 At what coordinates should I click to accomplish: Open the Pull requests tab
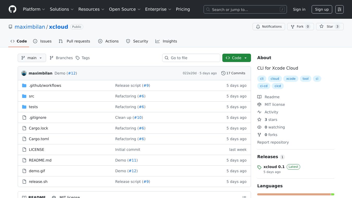coord(74,41)
